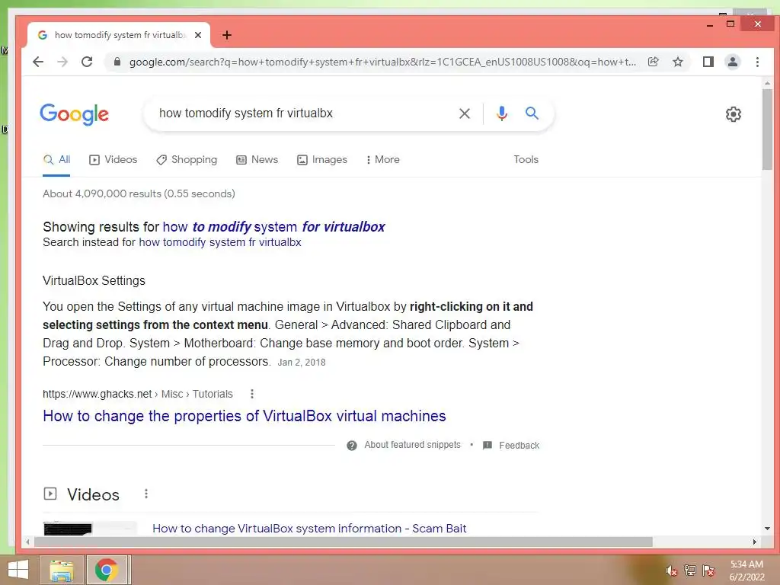Click the scroll right arrow
Image resolution: width=780 pixels, height=585 pixels.
(755, 542)
